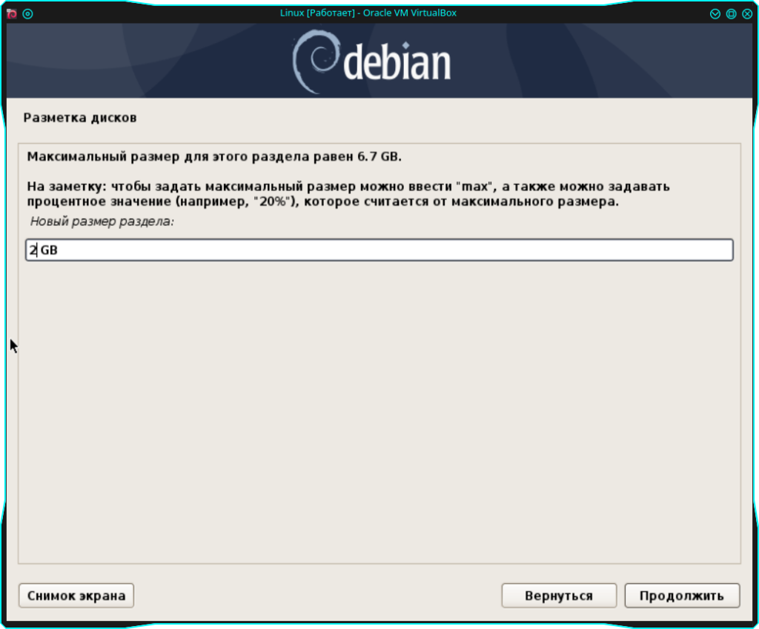The width and height of the screenshot is (759, 629).
Task: Click the window title Linux [Работает] text
Action: (317, 13)
